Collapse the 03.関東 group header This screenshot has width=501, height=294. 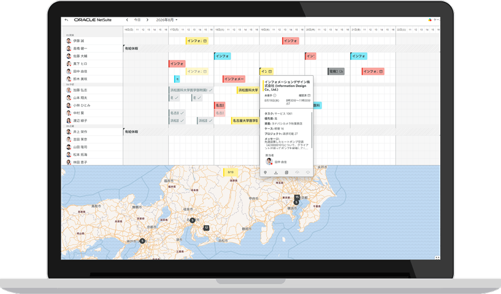[x=70, y=35]
